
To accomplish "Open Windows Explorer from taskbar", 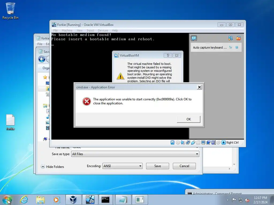I will pyautogui.click(x=40, y=200).
